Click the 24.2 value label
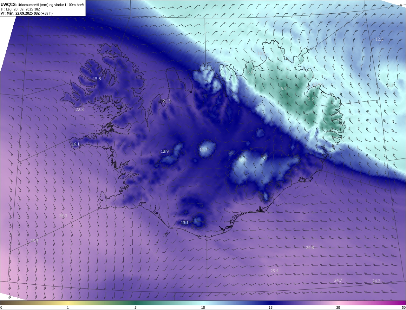The image size is (406, 310). (376, 281)
